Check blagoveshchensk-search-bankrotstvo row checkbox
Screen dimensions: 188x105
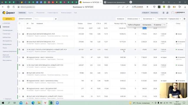coord(19,57)
